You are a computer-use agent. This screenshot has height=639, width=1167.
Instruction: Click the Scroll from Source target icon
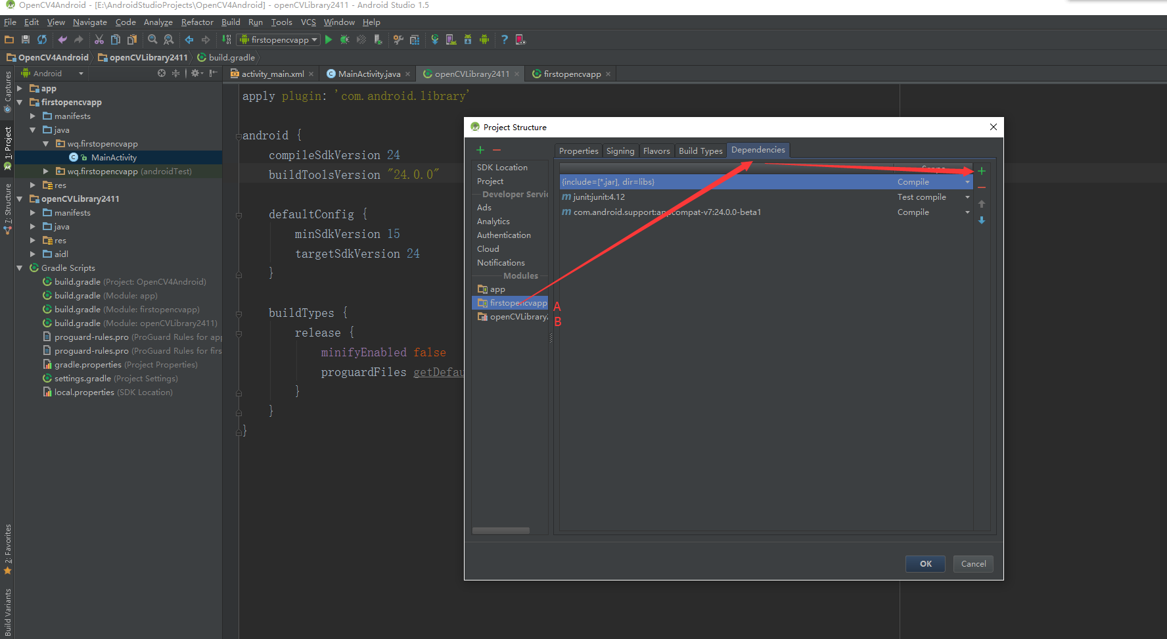pos(162,73)
